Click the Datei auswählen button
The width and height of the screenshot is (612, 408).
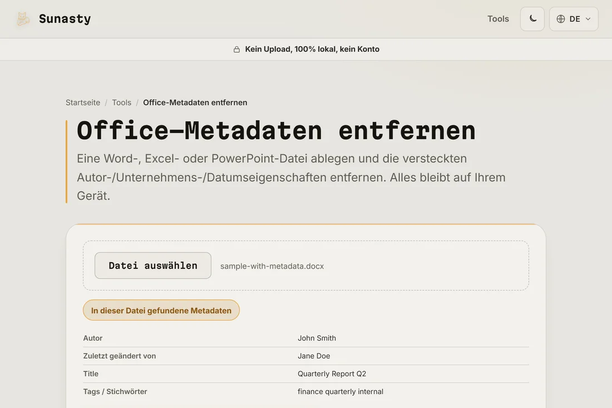point(153,266)
